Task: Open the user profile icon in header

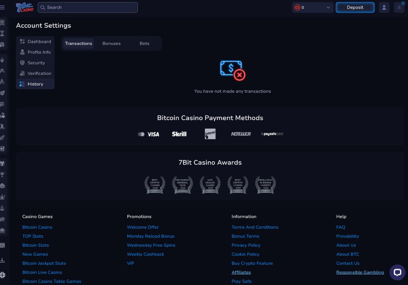Action: click(384, 7)
